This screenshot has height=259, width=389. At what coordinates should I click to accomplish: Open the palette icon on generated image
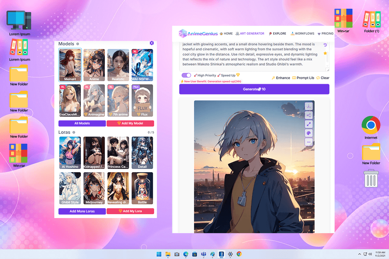coord(308,133)
